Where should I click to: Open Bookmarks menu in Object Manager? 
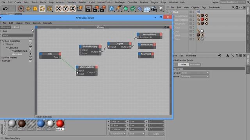click(214, 7)
